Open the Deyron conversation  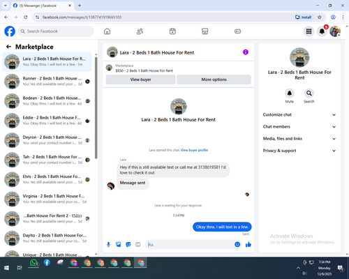click(47, 140)
